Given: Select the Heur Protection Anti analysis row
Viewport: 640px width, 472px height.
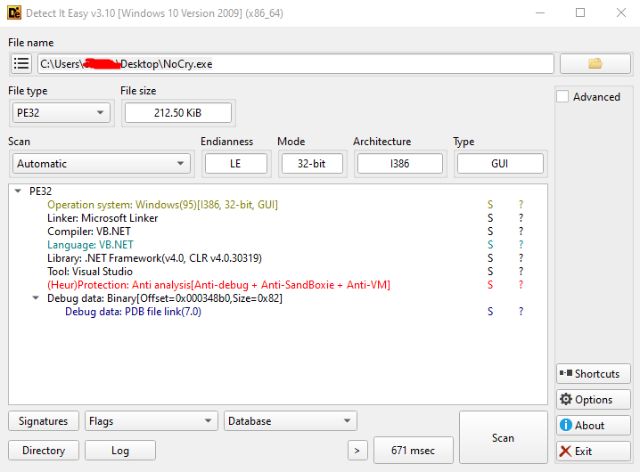Looking at the screenshot, I should coord(218,285).
